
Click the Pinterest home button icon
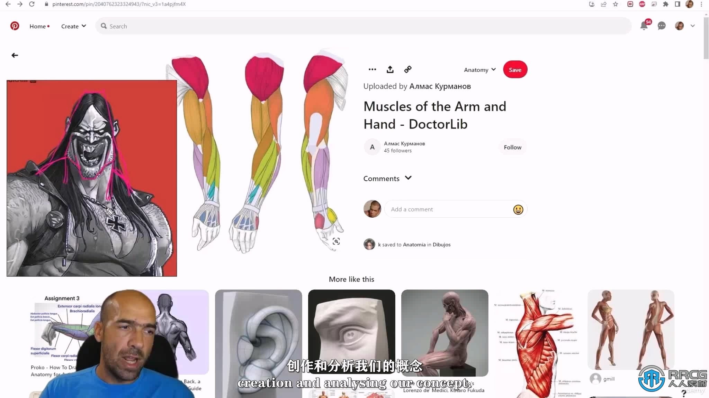click(x=15, y=26)
